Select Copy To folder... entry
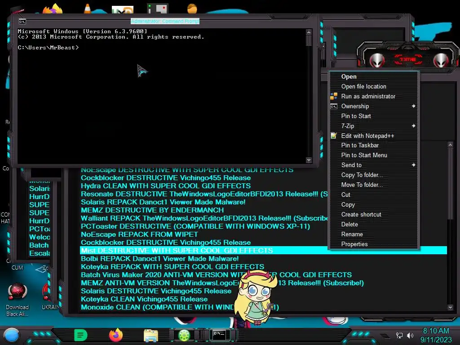 click(x=373, y=175)
